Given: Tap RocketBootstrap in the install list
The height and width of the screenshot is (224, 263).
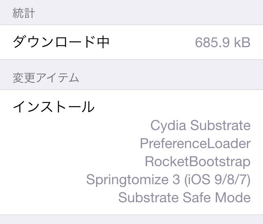Looking at the screenshot, I should [198, 162].
